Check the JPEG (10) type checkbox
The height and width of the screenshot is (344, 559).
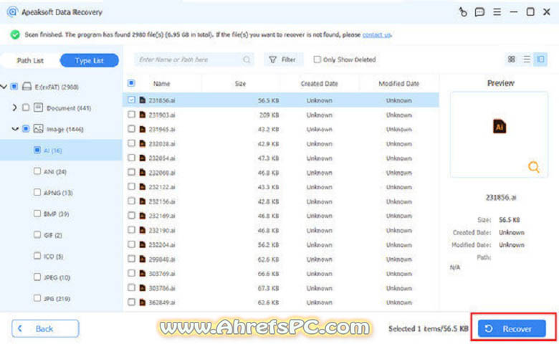click(x=37, y=277)
